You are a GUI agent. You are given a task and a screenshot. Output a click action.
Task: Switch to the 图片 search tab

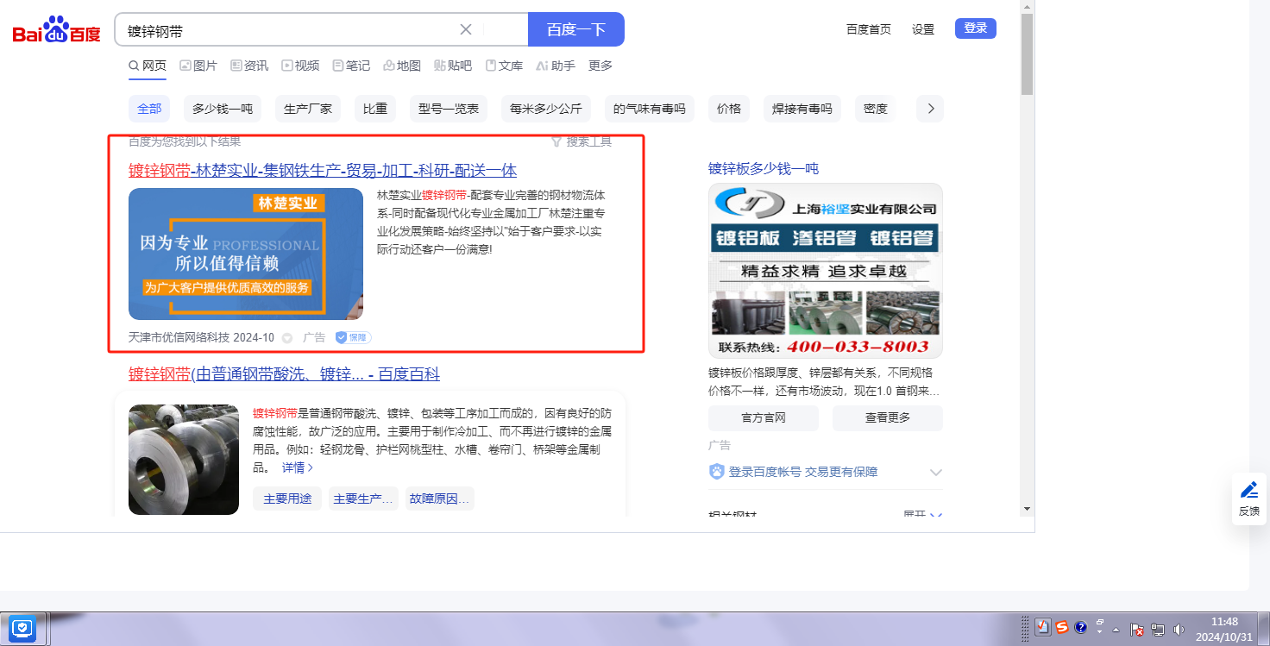click(198, 66)
